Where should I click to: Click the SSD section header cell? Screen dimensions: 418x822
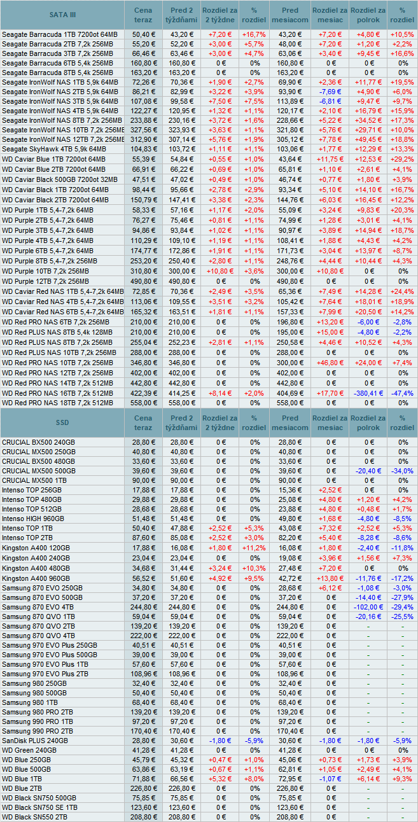[x=62, y=422]
